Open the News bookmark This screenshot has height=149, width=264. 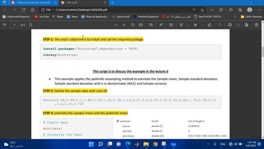click(x=72, y=17)
